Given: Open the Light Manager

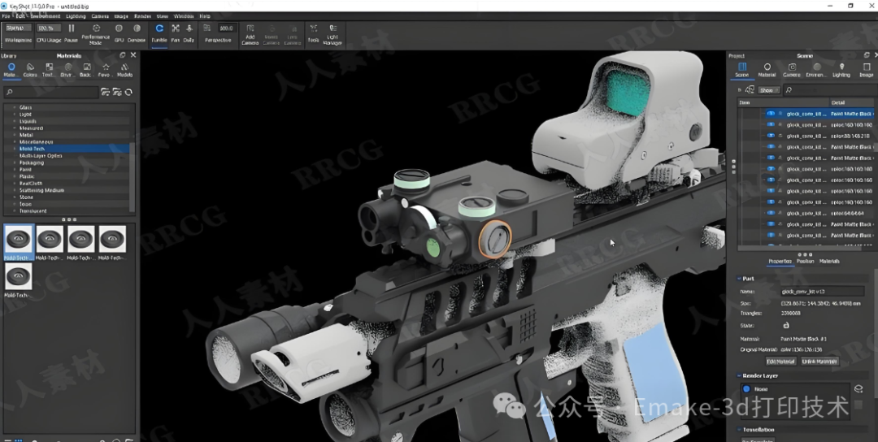Looking at the screenshot, I should (333, 34).
